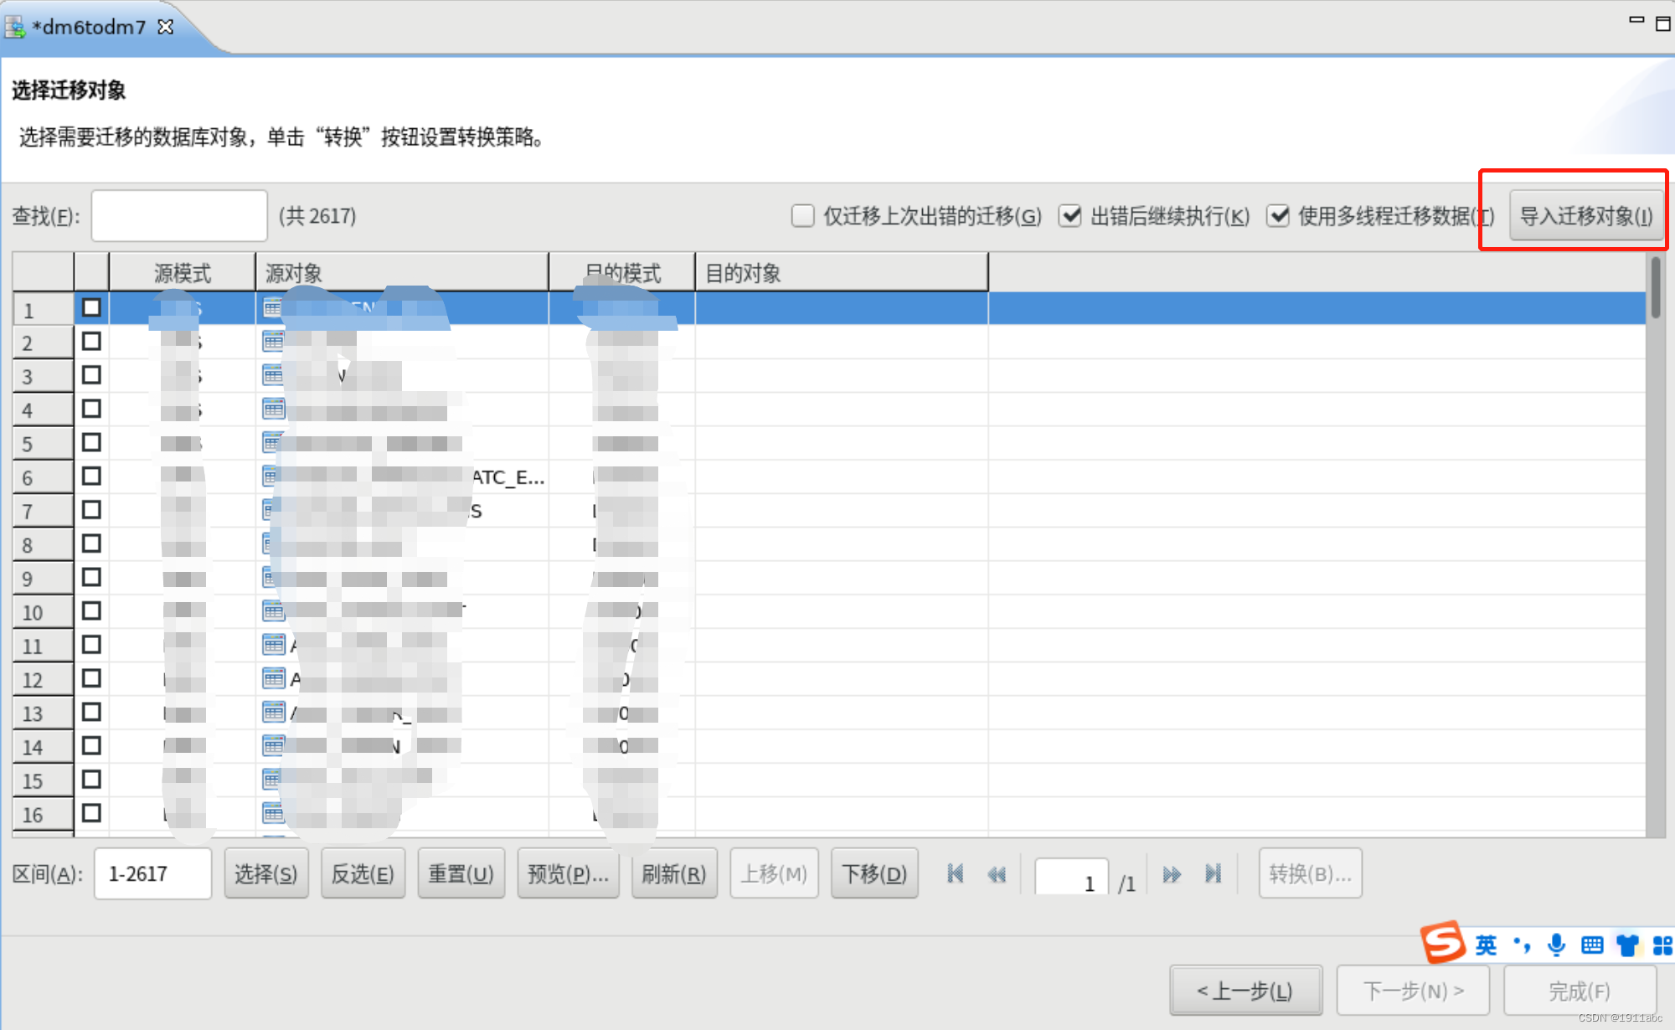Click 导入迁移对象 button
The height and width of the screenshot is (1030, 1675).
1585,216
